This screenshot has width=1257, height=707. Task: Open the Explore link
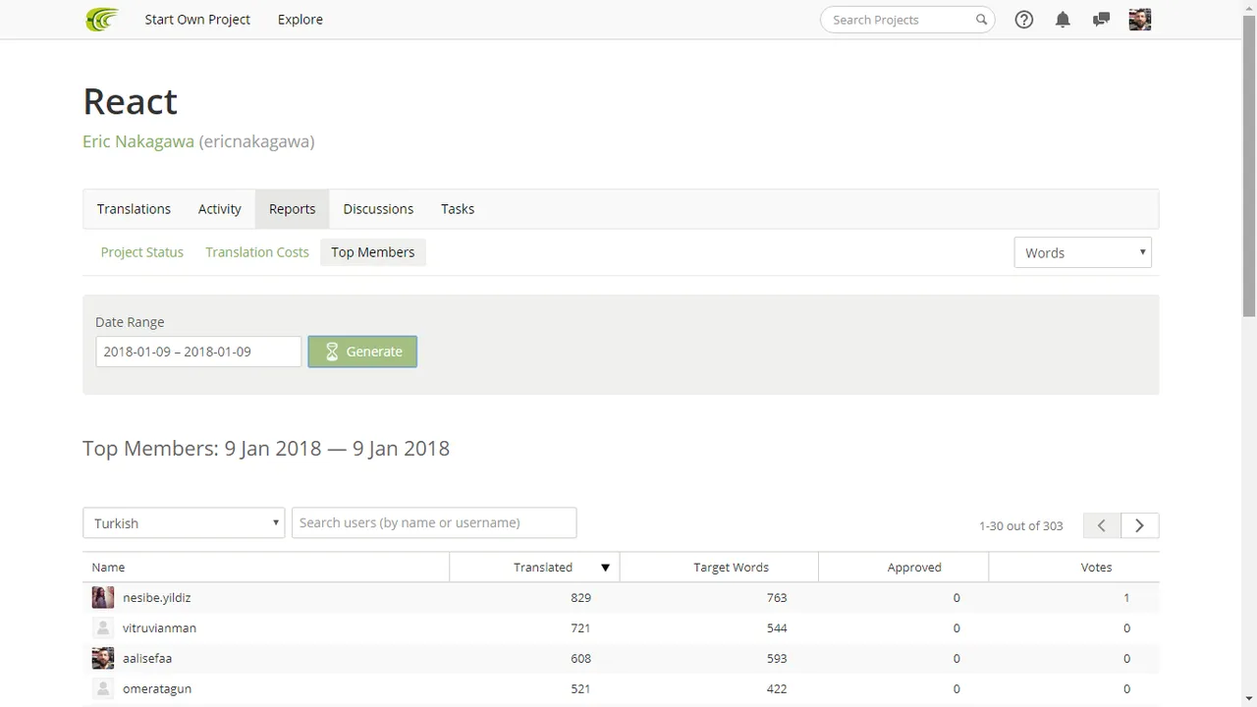(301, 20)
